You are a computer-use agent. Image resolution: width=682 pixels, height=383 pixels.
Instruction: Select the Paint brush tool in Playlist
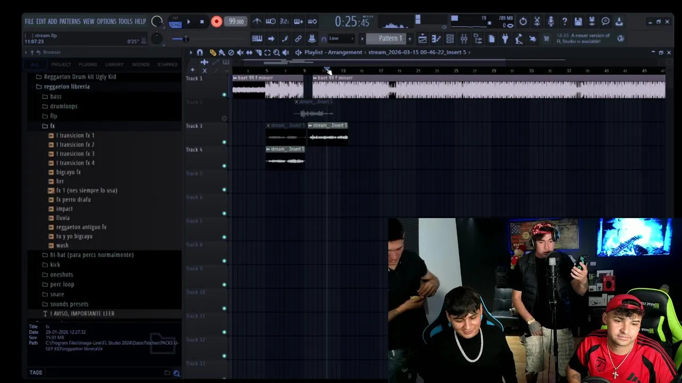pos(222,53)
